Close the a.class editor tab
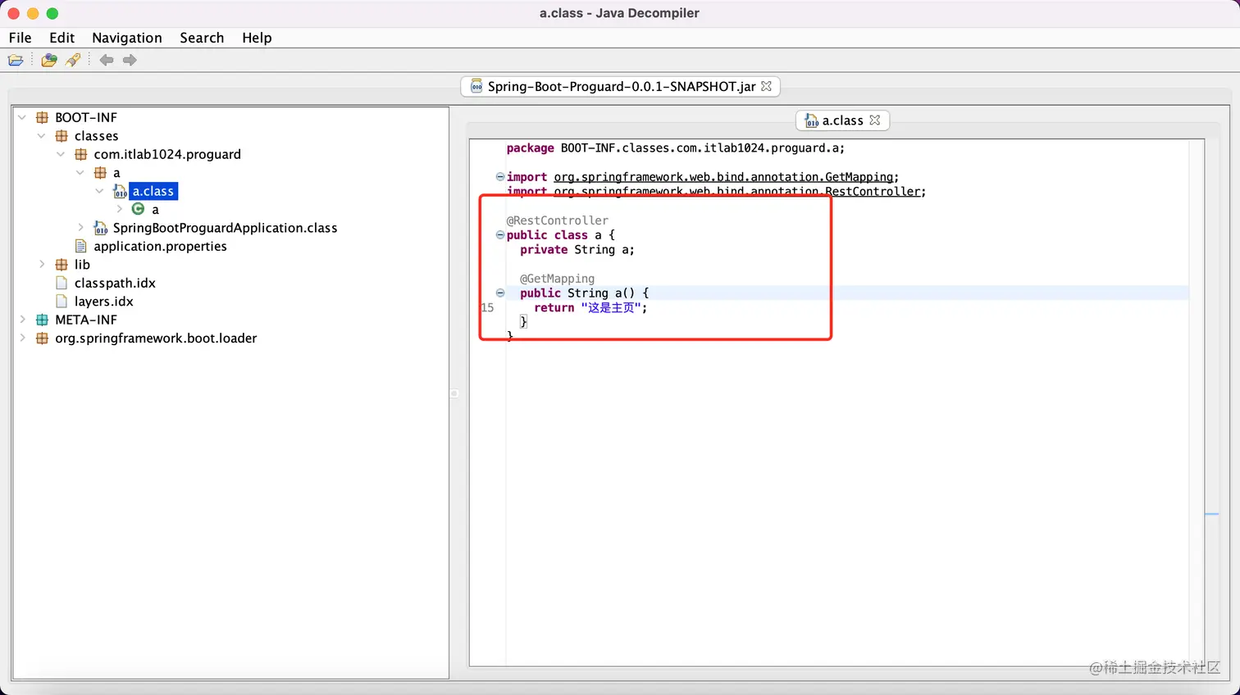This screenshot has height=695, width=1240. tap(875, 120)
